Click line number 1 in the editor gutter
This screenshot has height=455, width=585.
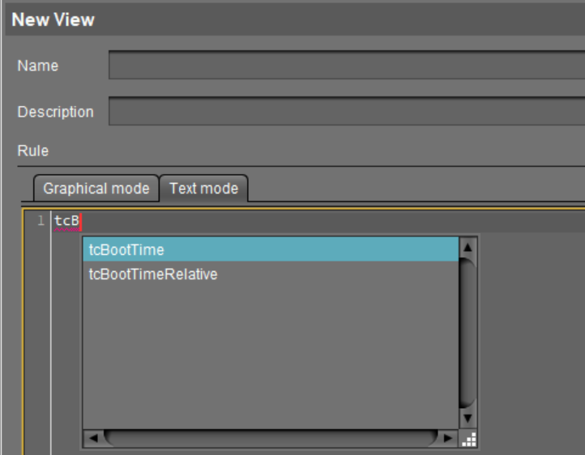click(40, 221)
